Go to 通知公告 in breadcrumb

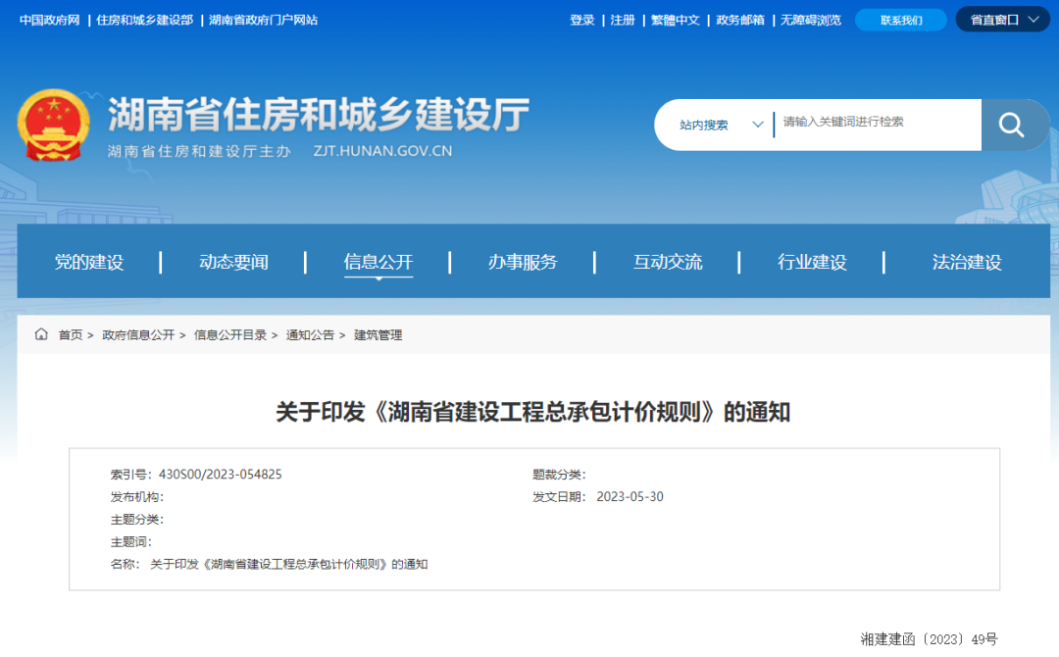click(x=310, y=335)
